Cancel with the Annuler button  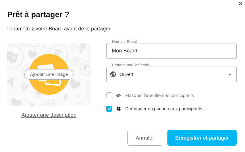[x=145, y=138]
